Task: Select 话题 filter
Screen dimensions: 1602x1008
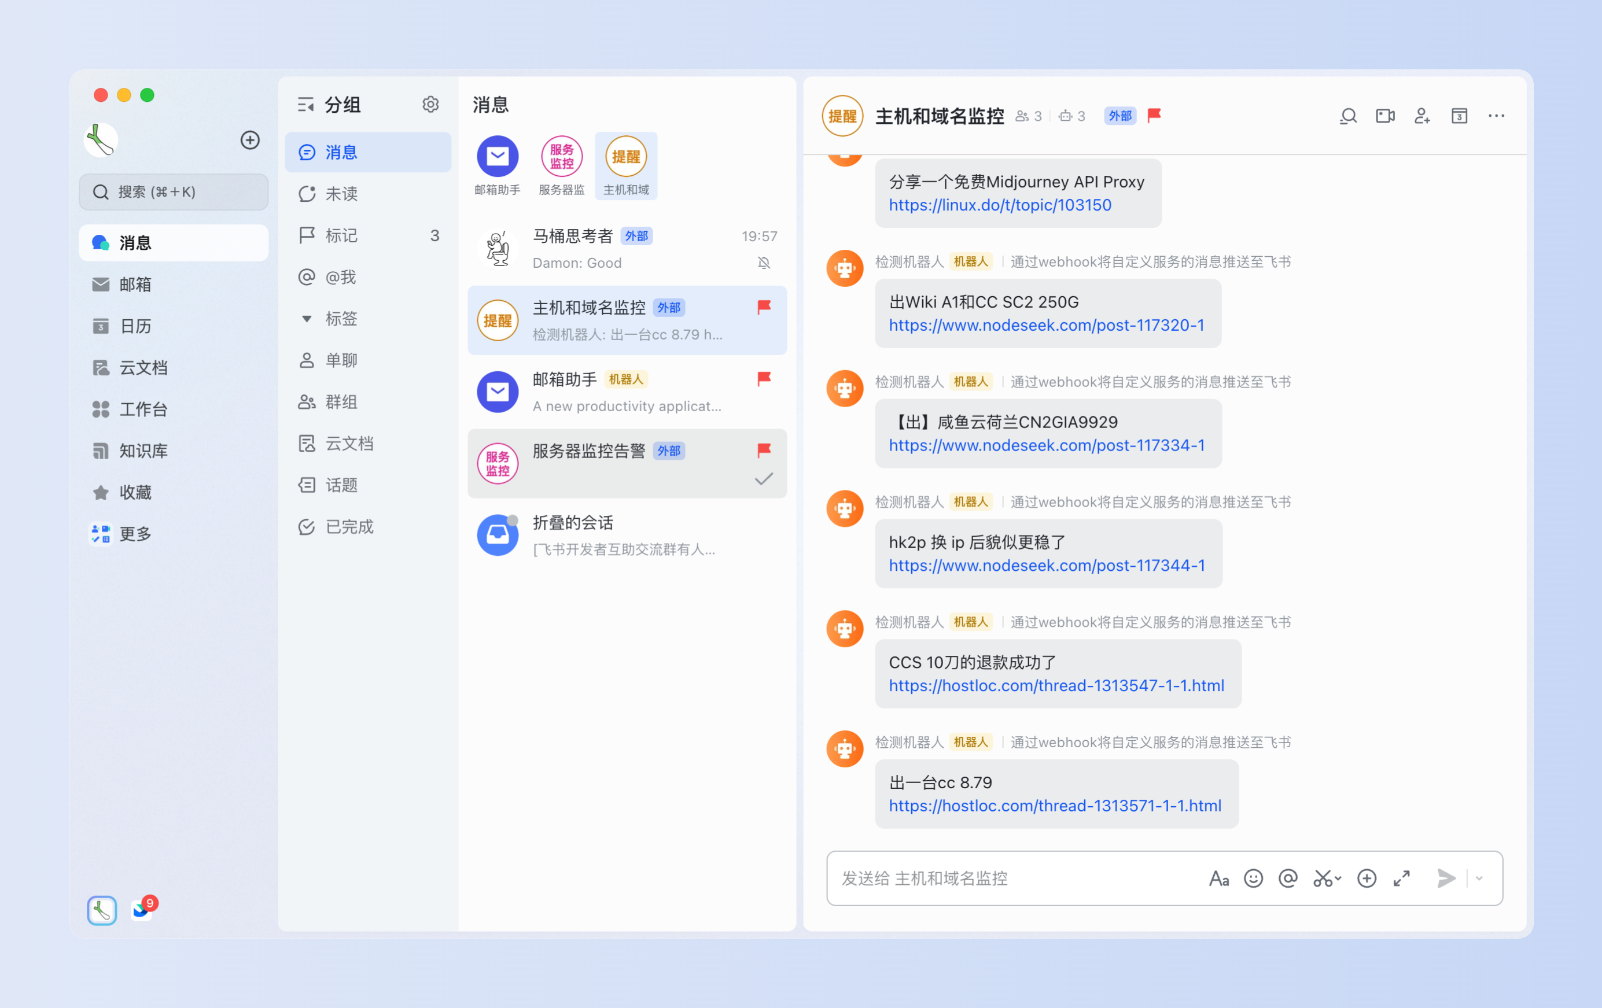Action: point(368,485)
